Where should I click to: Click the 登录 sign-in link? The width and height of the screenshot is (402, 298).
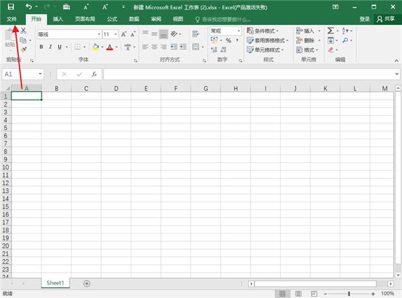point(364,19)
